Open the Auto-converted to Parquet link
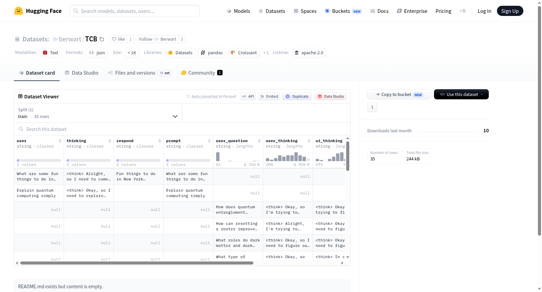Image resolution: width=542 pixels, height=292 pixels. (x=205, y=96)
